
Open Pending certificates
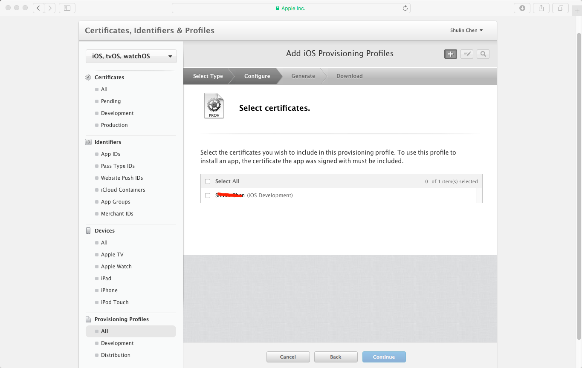click(111, 101)
